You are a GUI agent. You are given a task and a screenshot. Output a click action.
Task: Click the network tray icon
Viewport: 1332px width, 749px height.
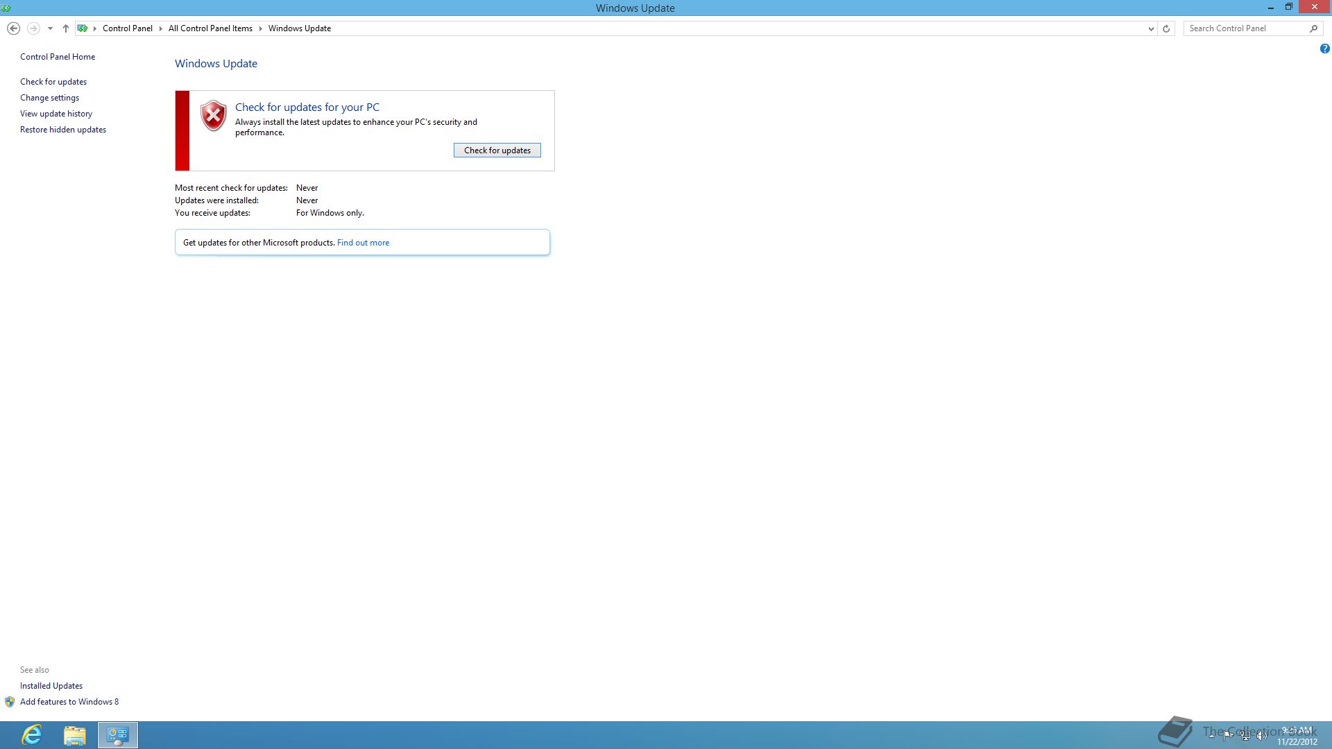click(x=1245, y=736)
